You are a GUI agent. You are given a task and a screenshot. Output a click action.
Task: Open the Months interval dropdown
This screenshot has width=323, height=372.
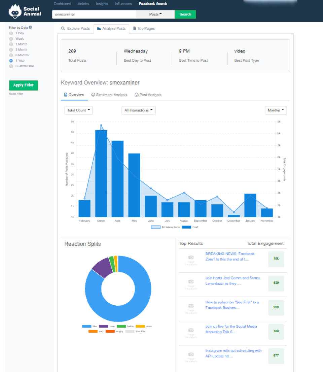pos(276,110)
